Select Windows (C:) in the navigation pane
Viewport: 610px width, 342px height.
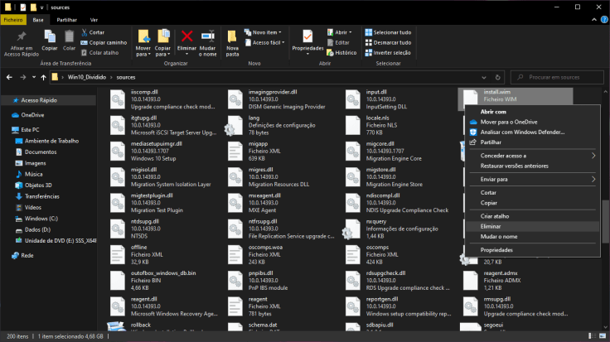tap(40, 218)
